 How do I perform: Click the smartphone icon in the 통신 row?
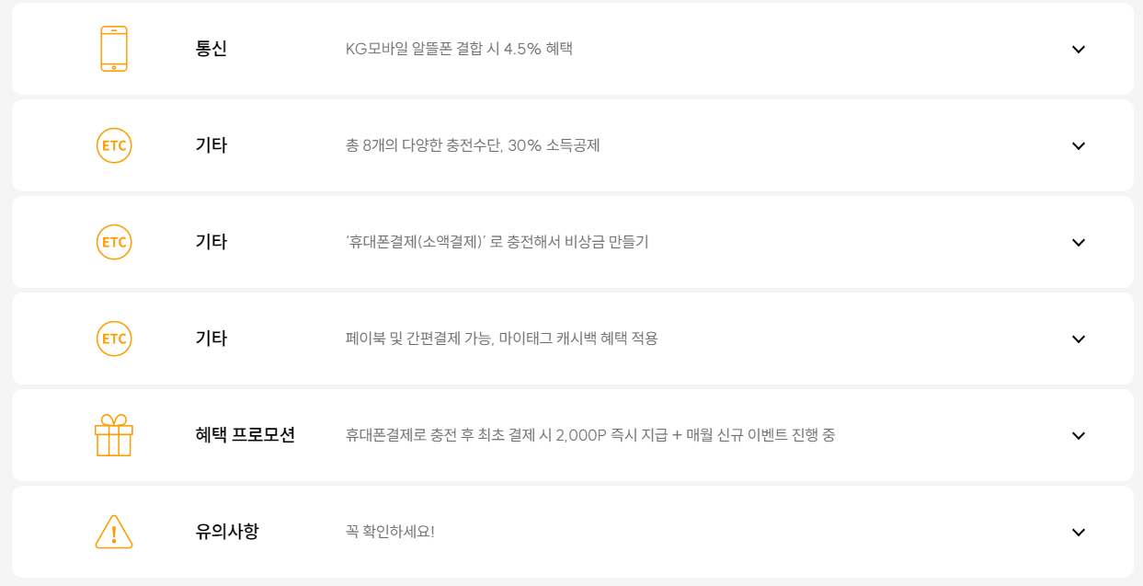pos(113,48)
